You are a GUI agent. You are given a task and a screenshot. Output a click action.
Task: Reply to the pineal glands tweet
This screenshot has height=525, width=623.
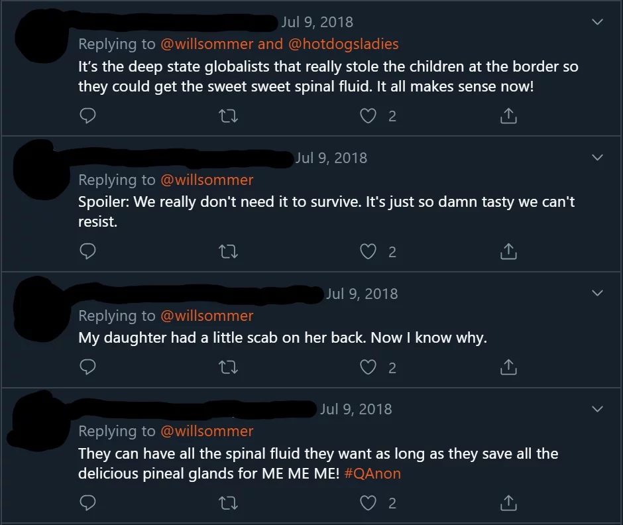click(x=87, y=503)
